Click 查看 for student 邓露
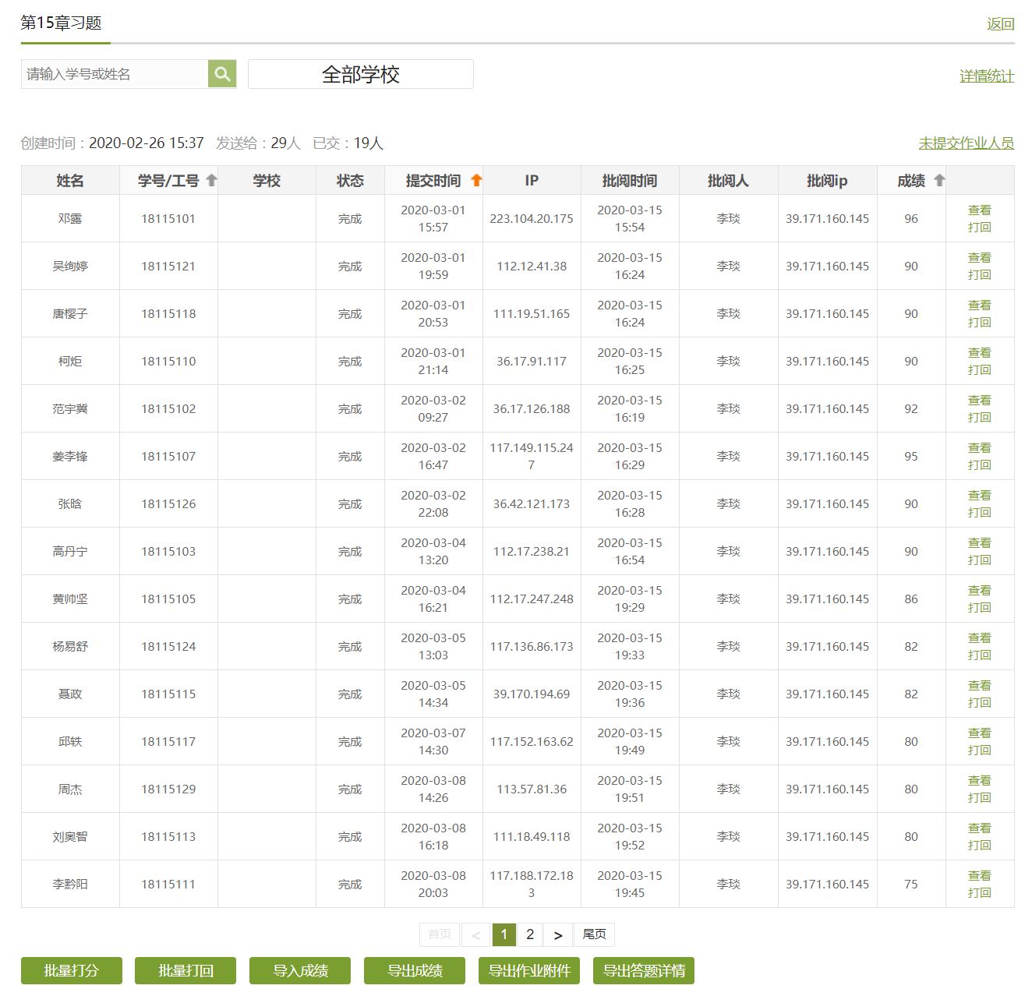Viewport: 1032px width, 1003px height. pos(979,210)
